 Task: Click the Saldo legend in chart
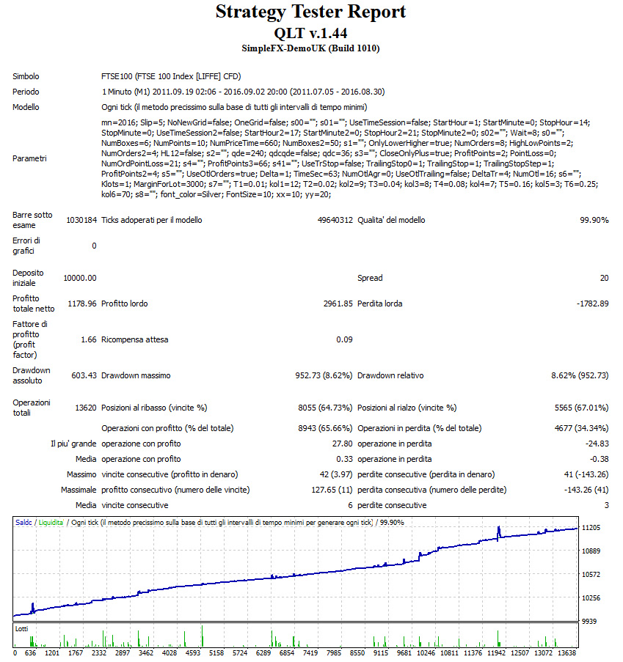[x=23, y=523]
